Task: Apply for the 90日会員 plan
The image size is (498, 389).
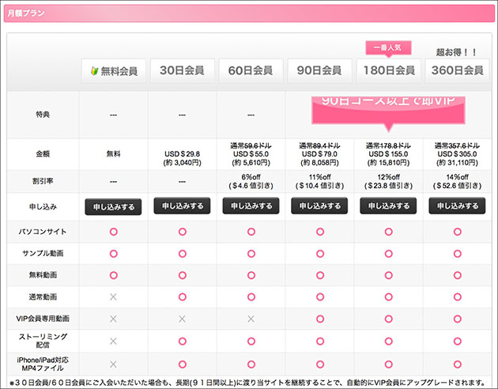Action: [319, 206]
